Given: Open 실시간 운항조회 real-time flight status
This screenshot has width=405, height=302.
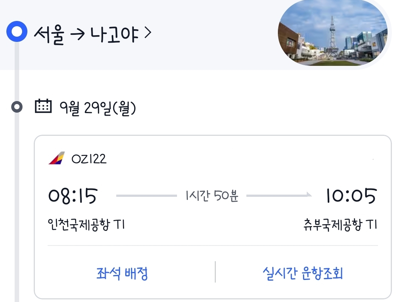Looking at the screenshot, I should [x=303, y=273].
